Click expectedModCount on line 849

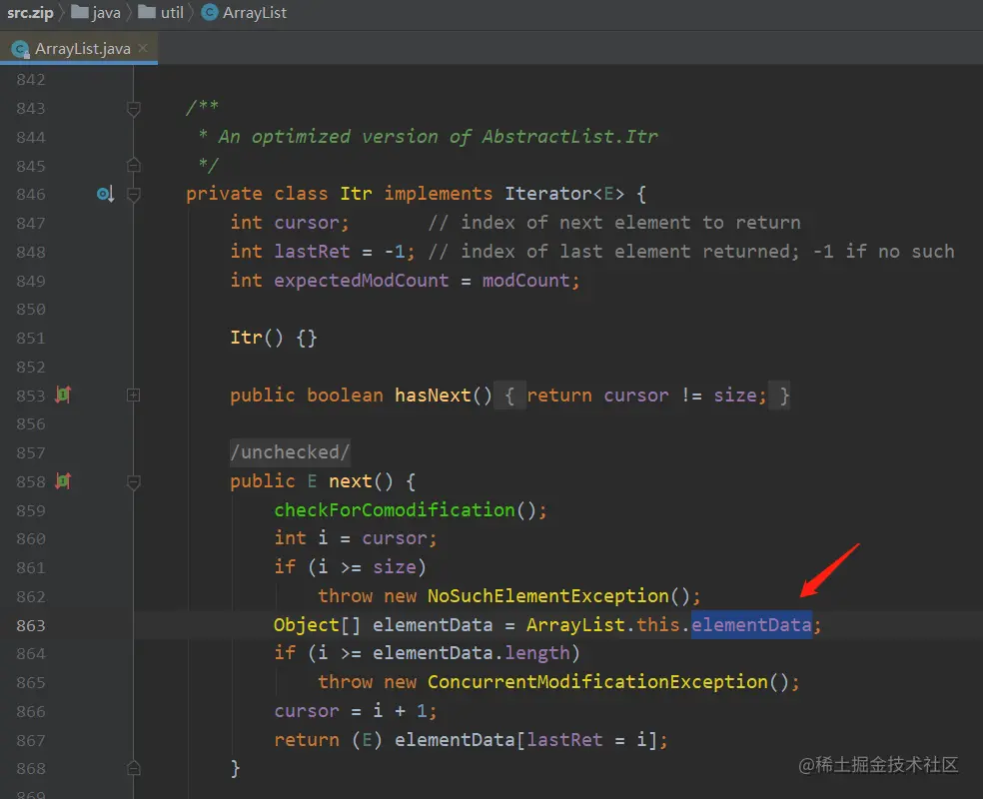pyautogui.click(x=361, y=280)
